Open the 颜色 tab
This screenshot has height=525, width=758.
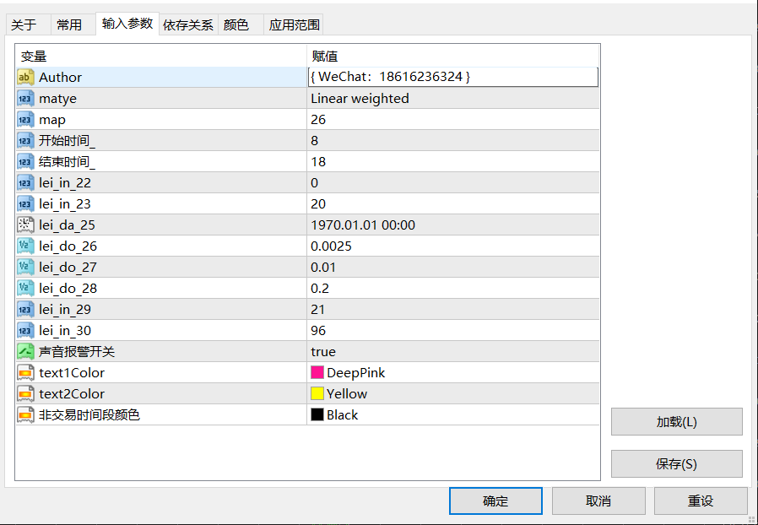pyautogui.click(x=241, y=24)
